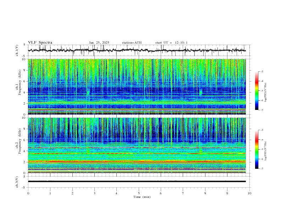
Task: Click time axis tick label "3"
Action: pos(94,193)
